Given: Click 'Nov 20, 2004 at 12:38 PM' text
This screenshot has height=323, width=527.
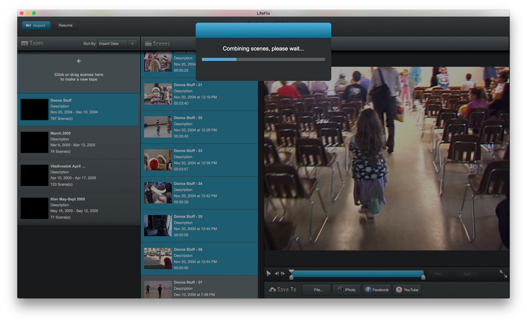Looking at the screenshot, I should coord(195,163).
